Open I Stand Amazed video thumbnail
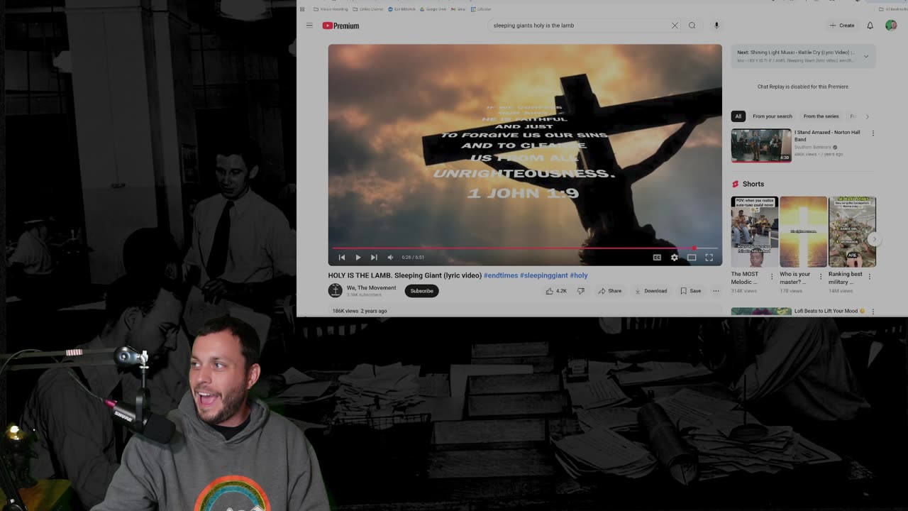Screen dimensions: 908x511 761,145
